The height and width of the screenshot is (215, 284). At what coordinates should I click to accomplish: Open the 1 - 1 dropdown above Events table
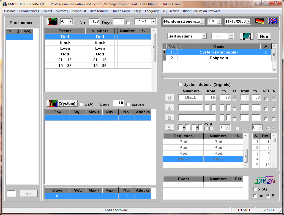(x=154, y=21)
